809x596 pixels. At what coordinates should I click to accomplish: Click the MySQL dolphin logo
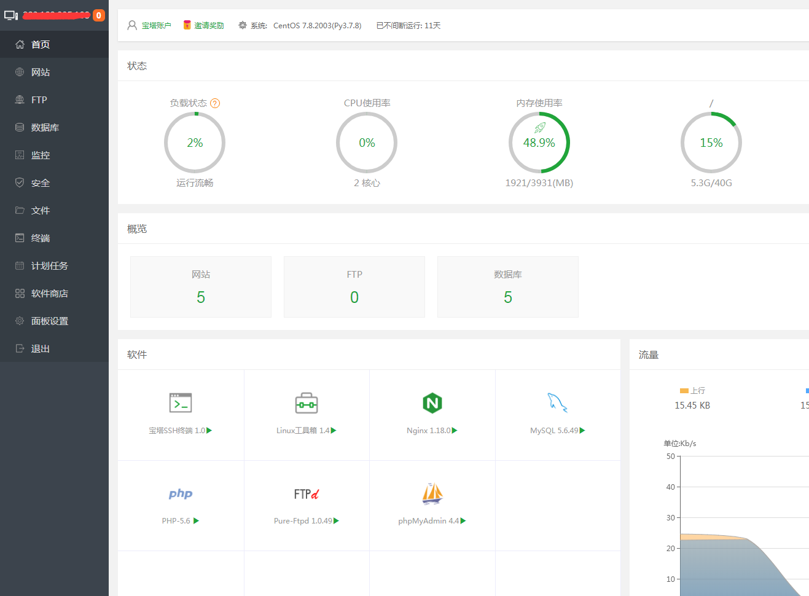tap(557, 402)
